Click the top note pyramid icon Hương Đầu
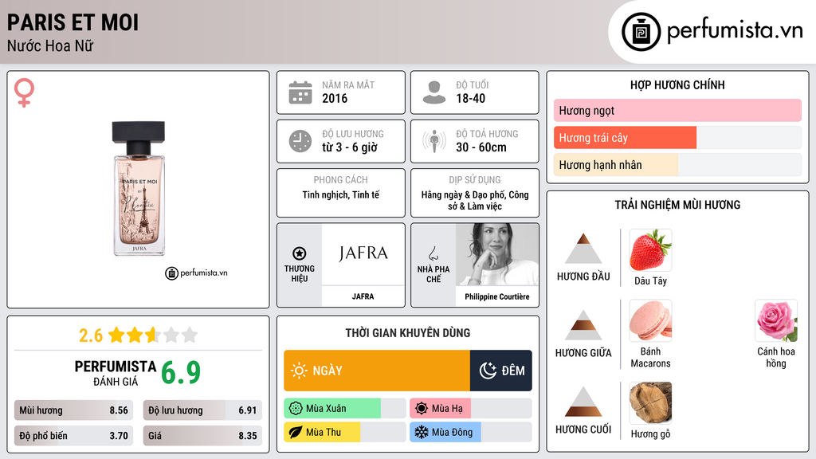The width and height of the screenshot is (816, 459). [x=583, y=249]
